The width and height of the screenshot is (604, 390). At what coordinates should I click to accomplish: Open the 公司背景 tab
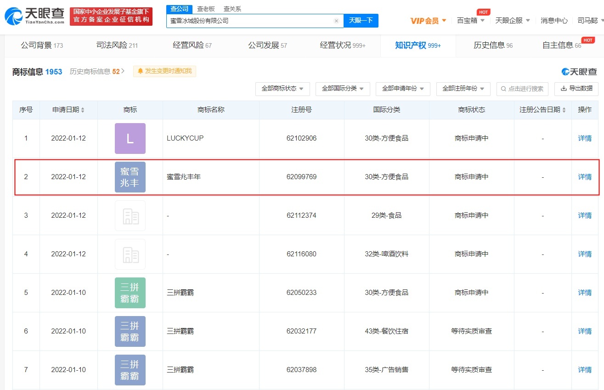click(x=42, y=45)
